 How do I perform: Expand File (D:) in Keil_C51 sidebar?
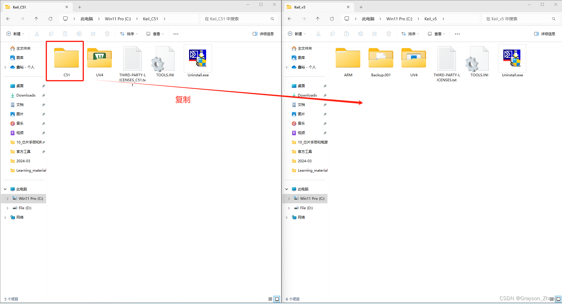pyautogui.click(x=8, y=208)
